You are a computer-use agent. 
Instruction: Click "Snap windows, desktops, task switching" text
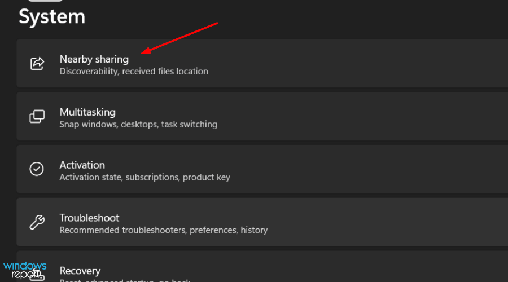138,124
